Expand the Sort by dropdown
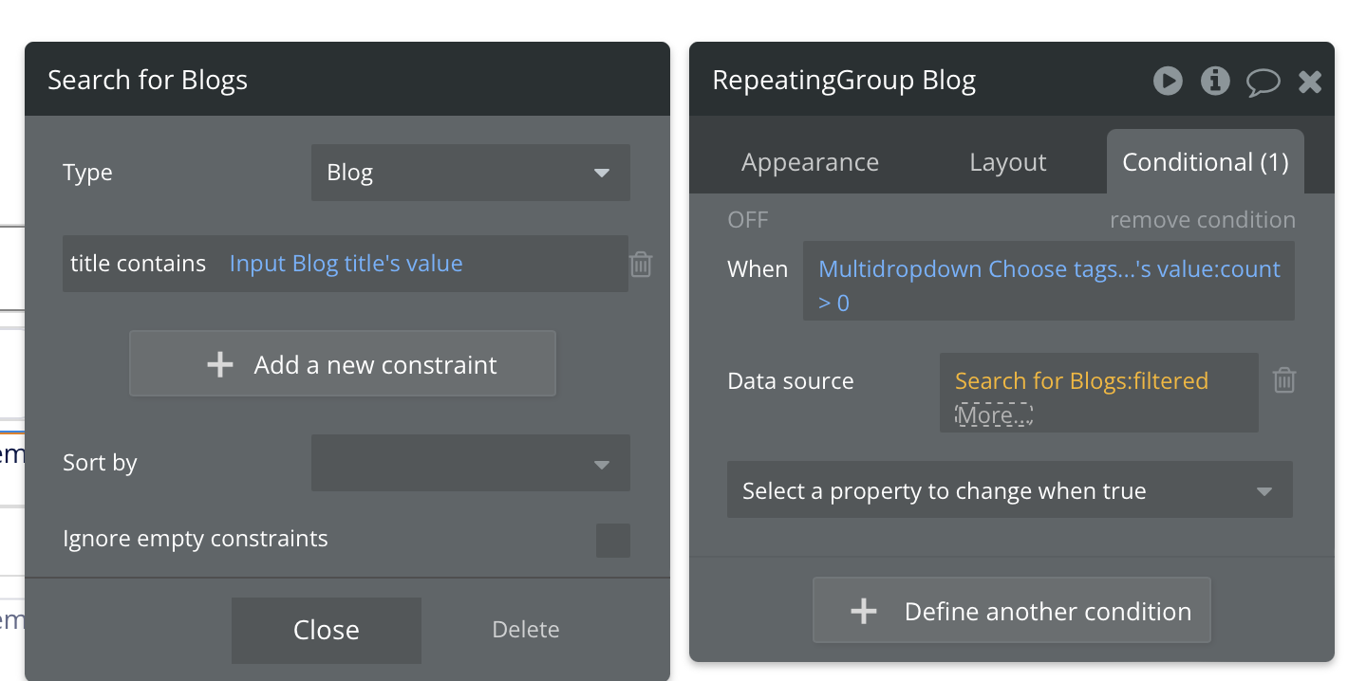 click(470, 463)
